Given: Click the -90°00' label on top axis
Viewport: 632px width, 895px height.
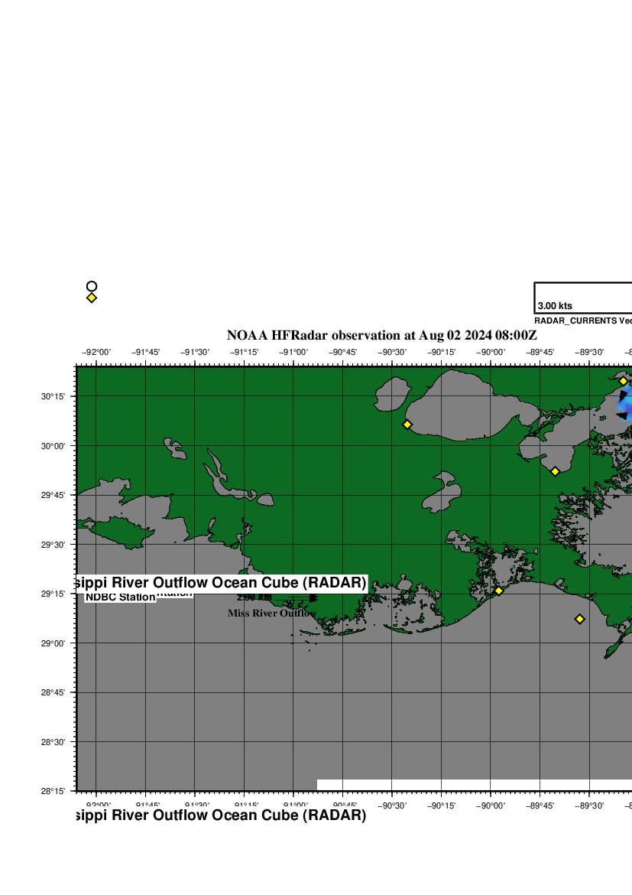Looking at the screenshot, I should pyautogui.click(x=490, y=352).
